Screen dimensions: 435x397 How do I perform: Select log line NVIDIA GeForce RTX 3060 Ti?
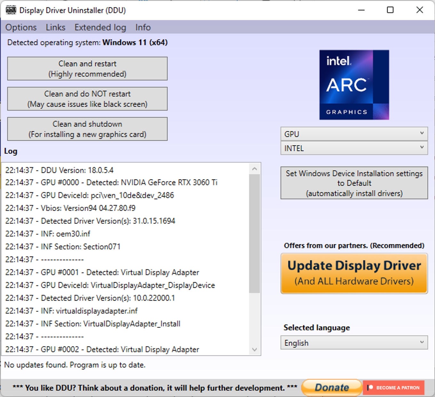tap(111, 182)
